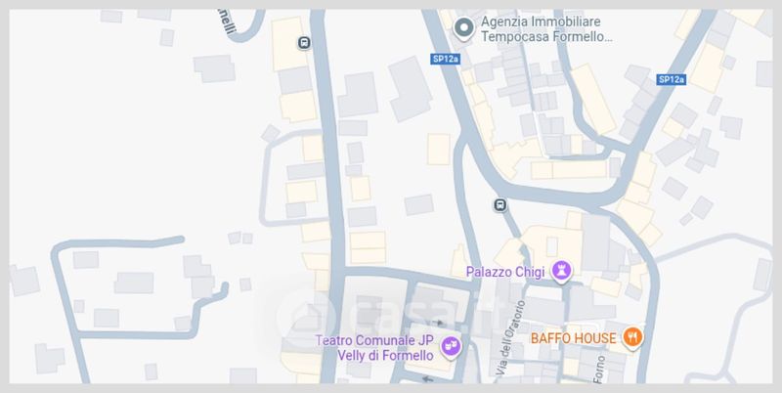Screen dimensions: 782x393
Task: Click the bus stop icon north of Palazzo Chigi
Action: click(x=500, y=205)
